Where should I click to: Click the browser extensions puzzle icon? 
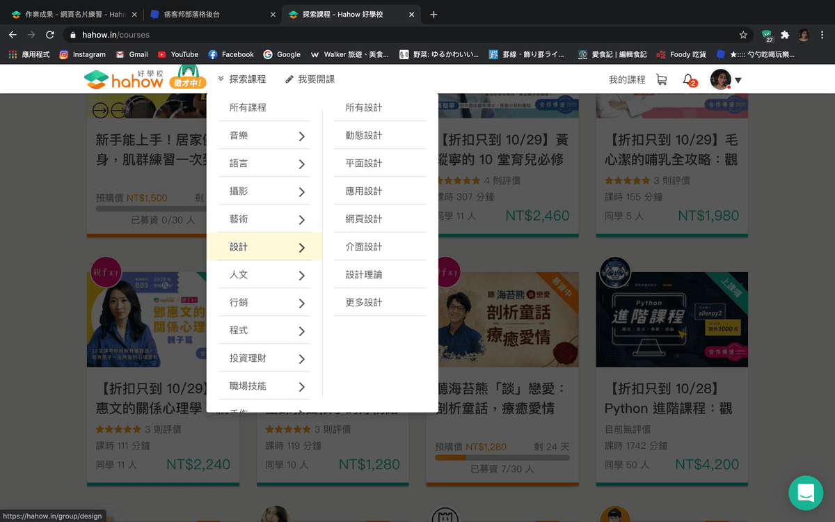pos(785,34)
